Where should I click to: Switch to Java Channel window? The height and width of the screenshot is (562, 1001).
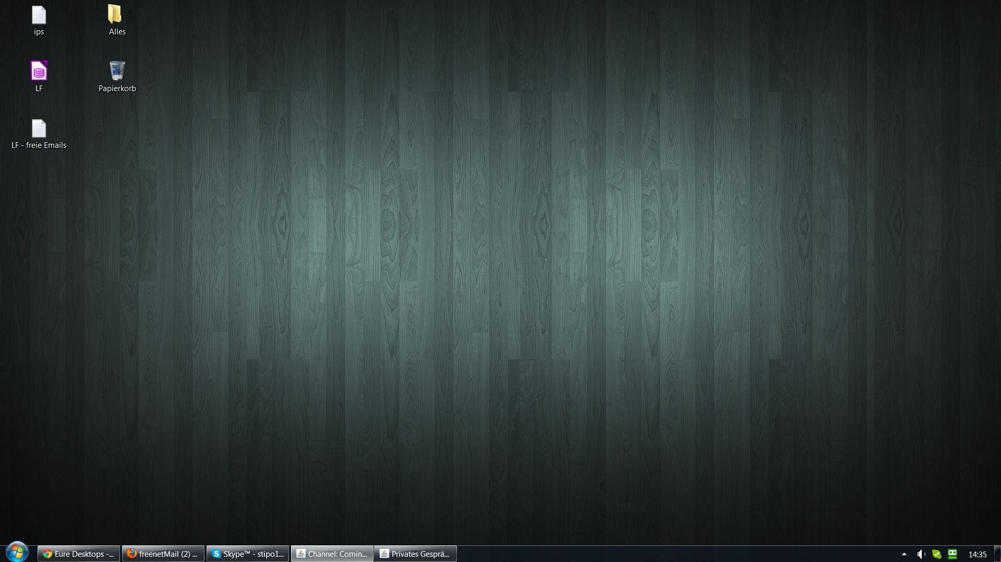332,554
